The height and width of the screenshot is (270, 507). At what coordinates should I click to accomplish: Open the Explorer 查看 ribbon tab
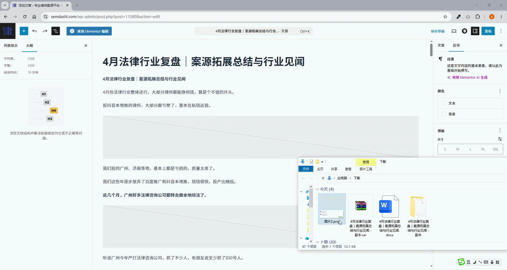tap(348, 169)
